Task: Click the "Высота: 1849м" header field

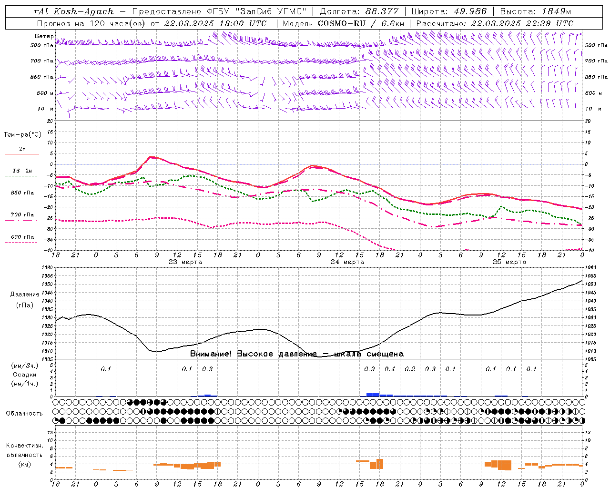Action: (536, 11)
